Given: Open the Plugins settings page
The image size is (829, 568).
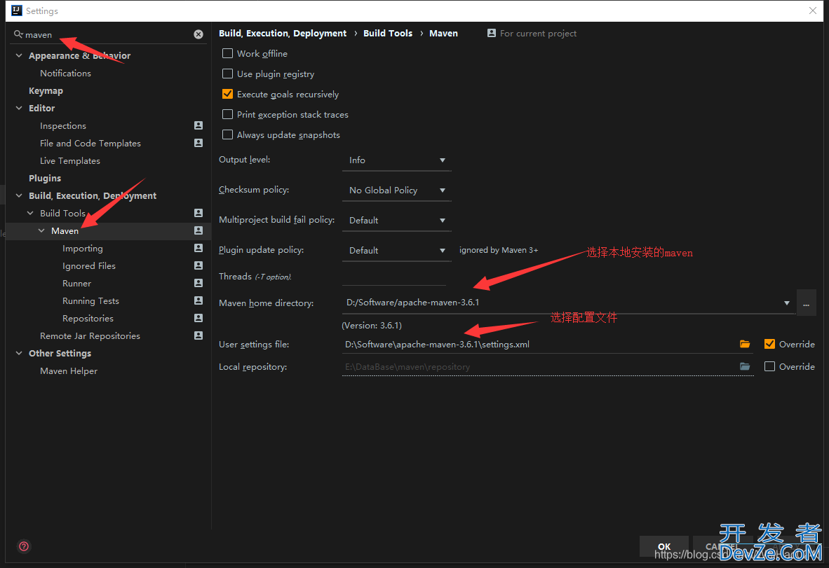Looking at the screenshot, I should click(x=45, y=179).
